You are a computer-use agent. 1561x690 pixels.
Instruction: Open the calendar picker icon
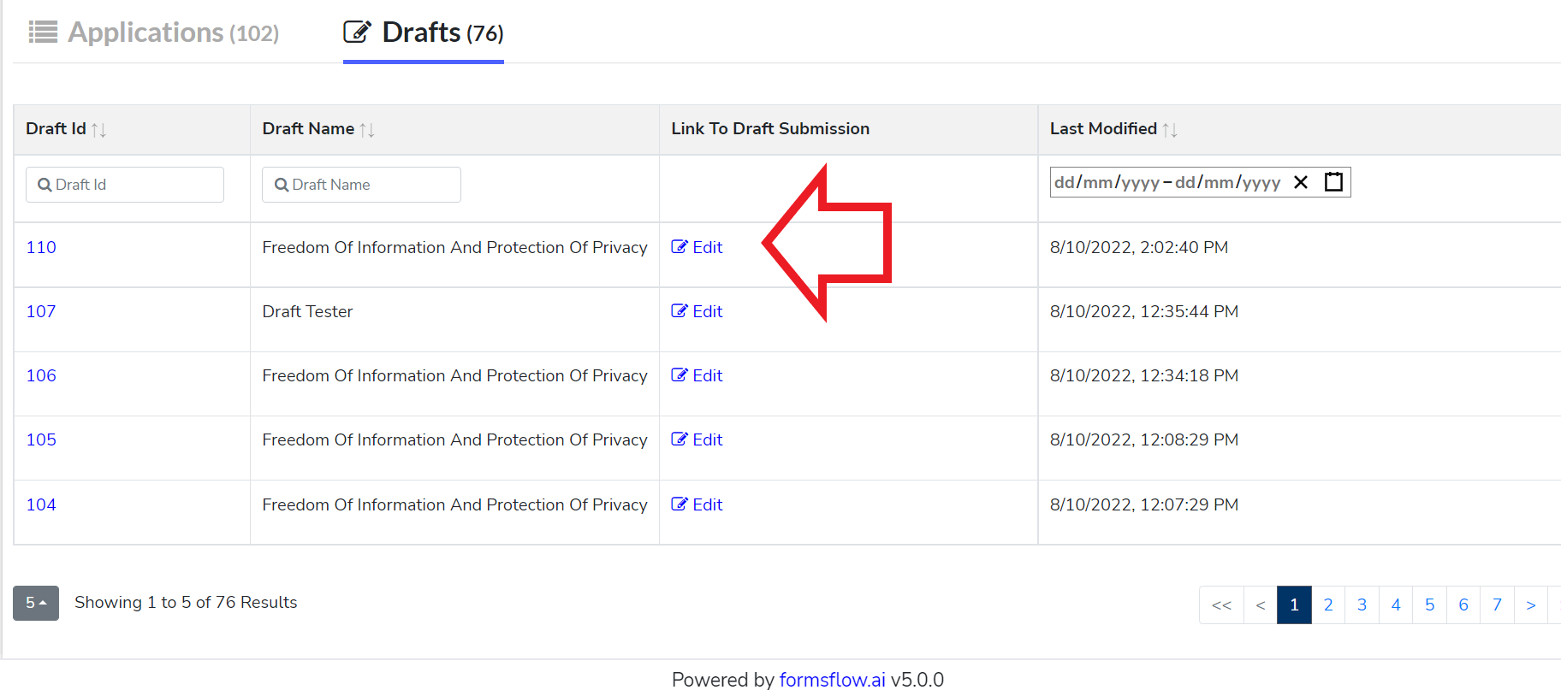pyautogui.click(x=1333, y=181)
